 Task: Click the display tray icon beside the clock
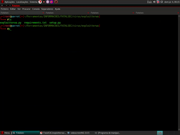[162, 2]
